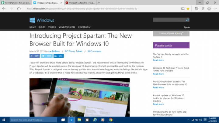This screenshot has height=123, width=219.
Task: Share article on Twitter button
Action: click(x=47, y=56)
